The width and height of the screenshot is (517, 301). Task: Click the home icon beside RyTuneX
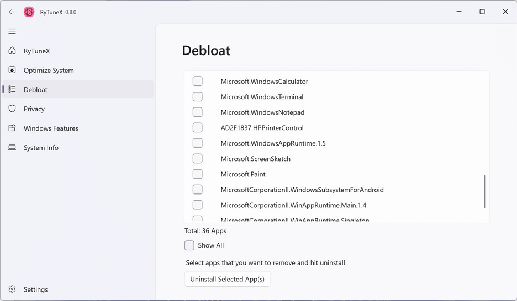[x=12, y=51]
